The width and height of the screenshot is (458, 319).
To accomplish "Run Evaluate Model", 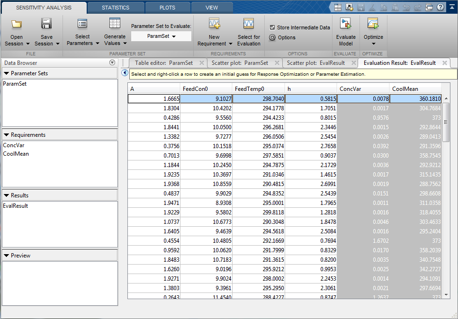I will [x=346, y=24].
